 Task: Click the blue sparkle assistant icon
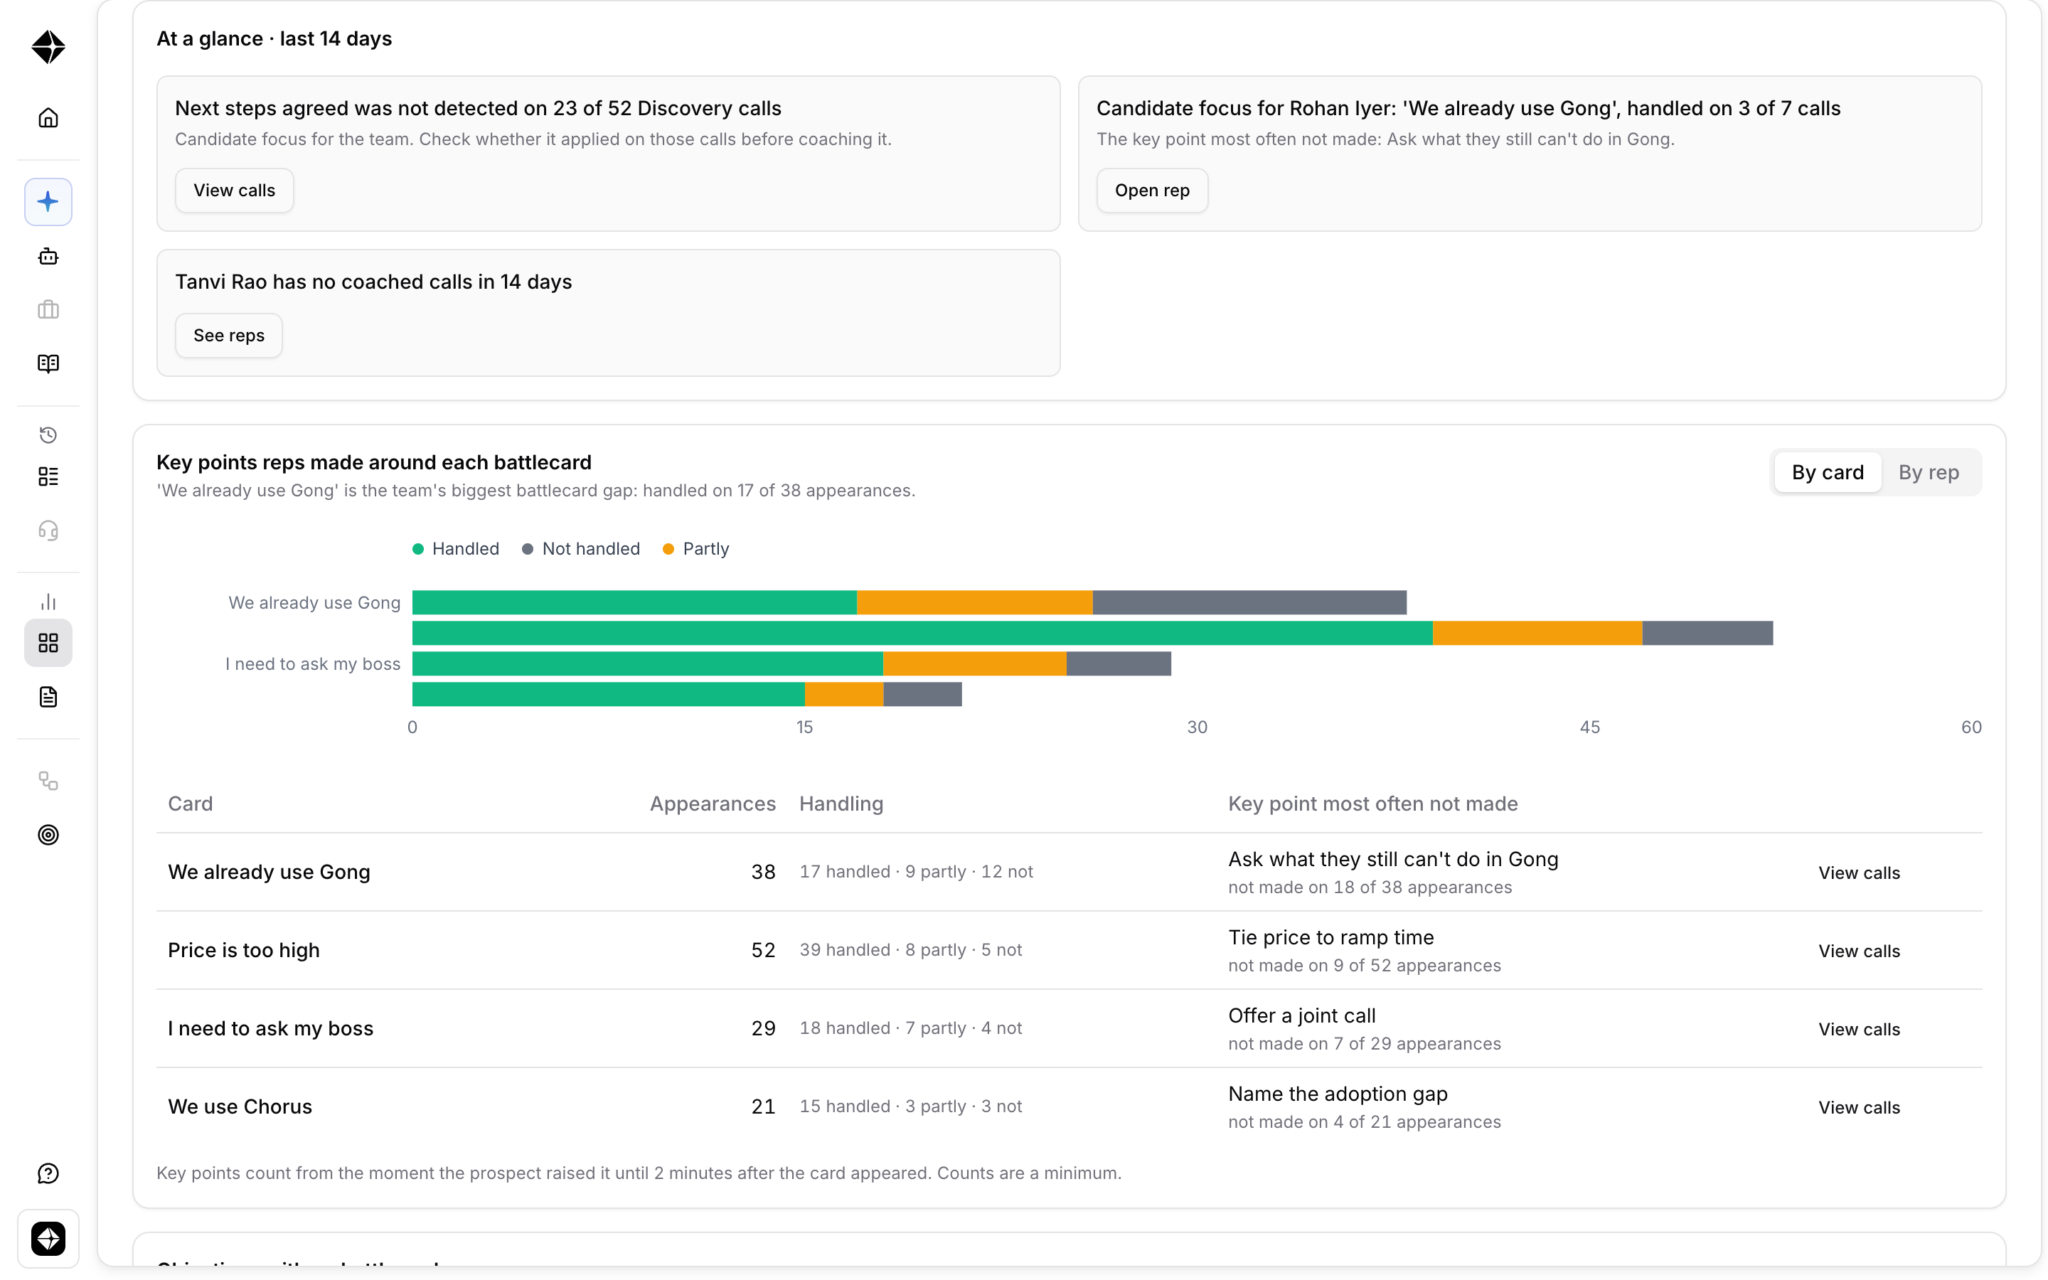48,201
